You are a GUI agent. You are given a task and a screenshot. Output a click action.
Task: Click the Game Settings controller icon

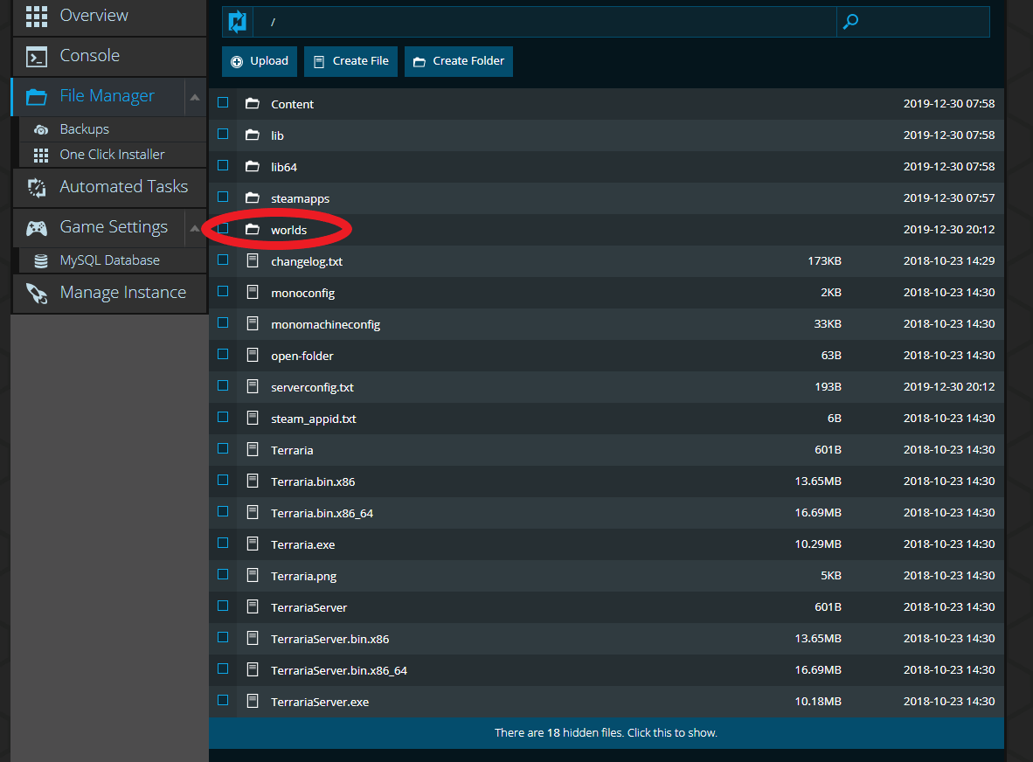36,228
